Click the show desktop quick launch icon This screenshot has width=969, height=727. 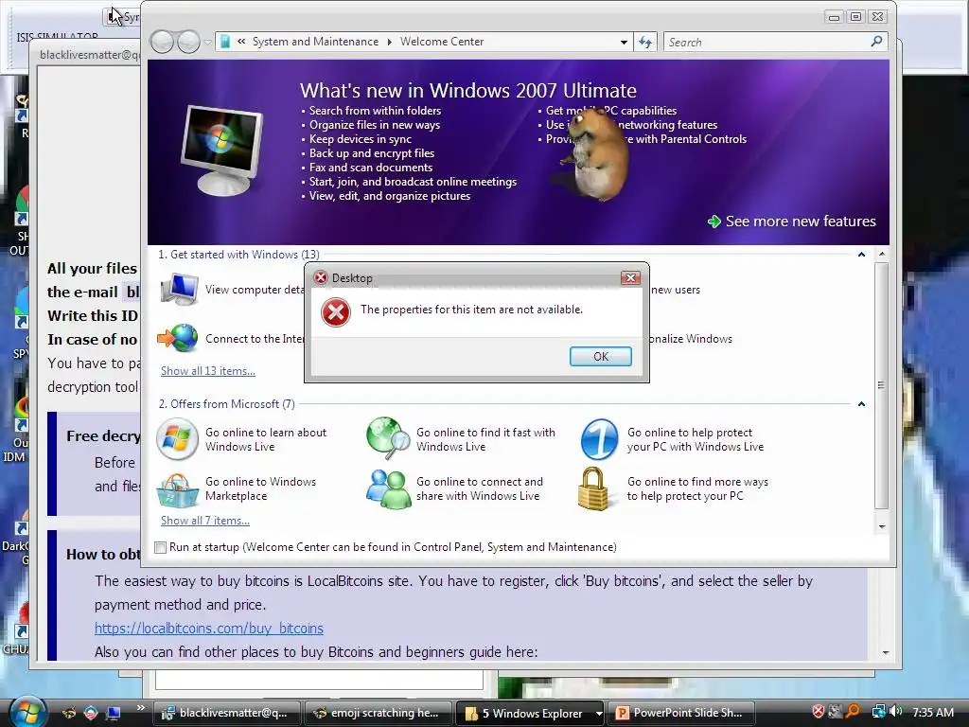click(x=114, y=713)
